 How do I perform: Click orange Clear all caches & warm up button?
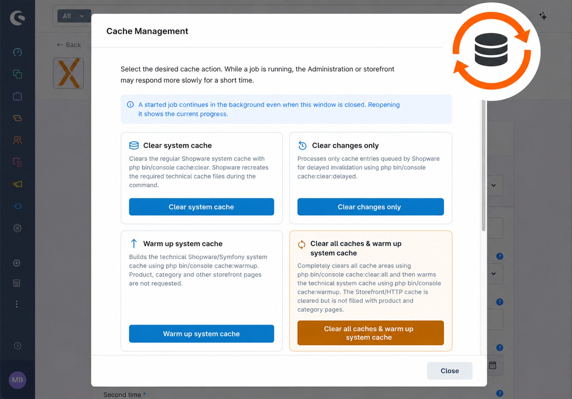pyautogui.click(x=370, y=333)
